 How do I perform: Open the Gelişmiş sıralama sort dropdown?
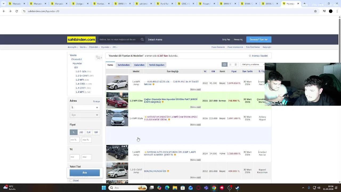pyautogui.click(x=253, y=65)
